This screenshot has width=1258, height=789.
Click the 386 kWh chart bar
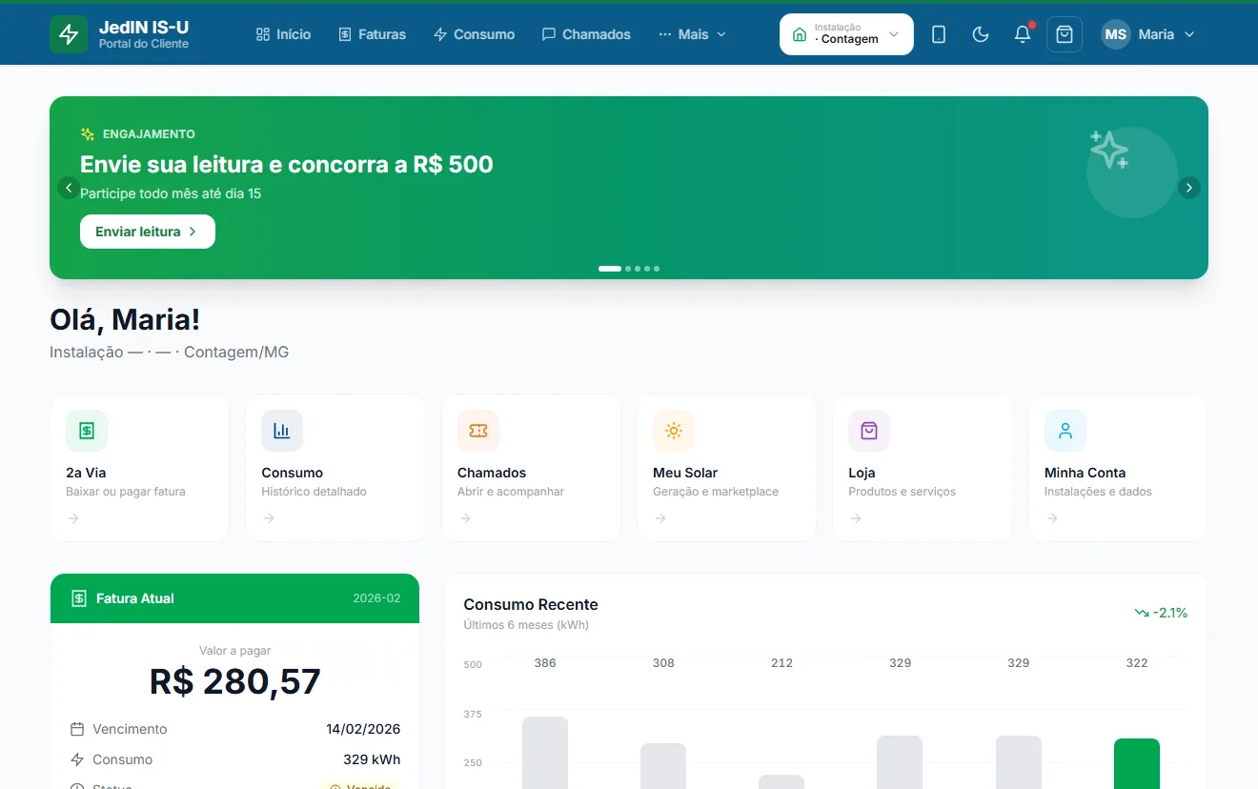[x=545, y=753]
